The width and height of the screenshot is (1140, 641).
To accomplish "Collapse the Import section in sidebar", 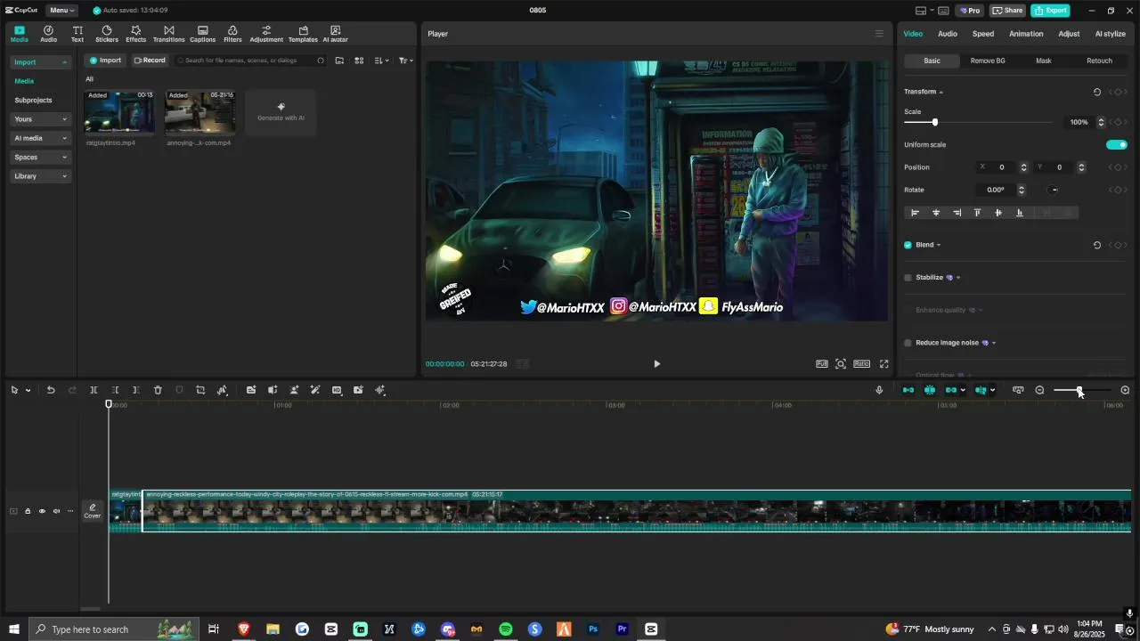I will [41, 62].
